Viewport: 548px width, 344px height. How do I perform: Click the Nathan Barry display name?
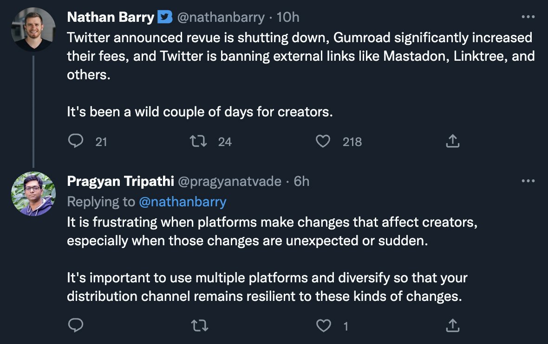111,17
